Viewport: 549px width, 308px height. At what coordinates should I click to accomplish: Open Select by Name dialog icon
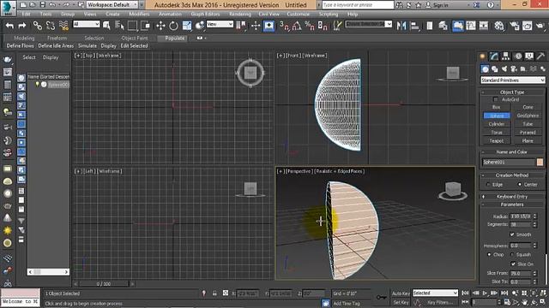tap(119, 26)
